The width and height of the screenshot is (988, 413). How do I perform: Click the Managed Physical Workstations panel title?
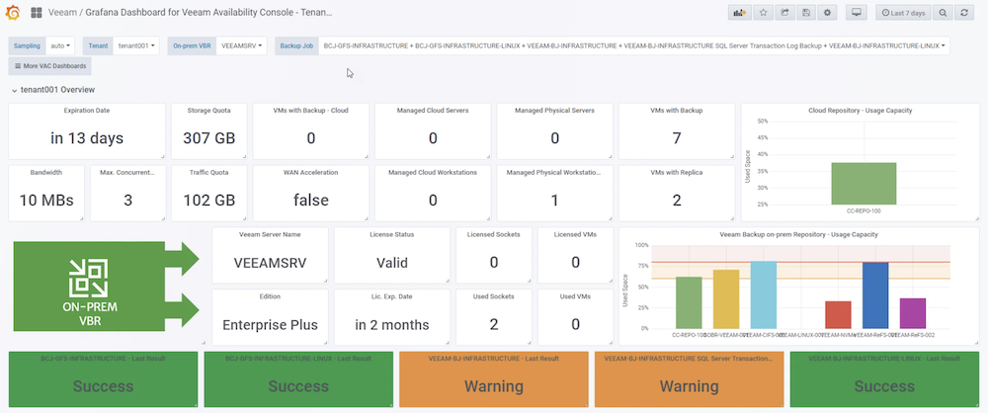tap(554, 172)
